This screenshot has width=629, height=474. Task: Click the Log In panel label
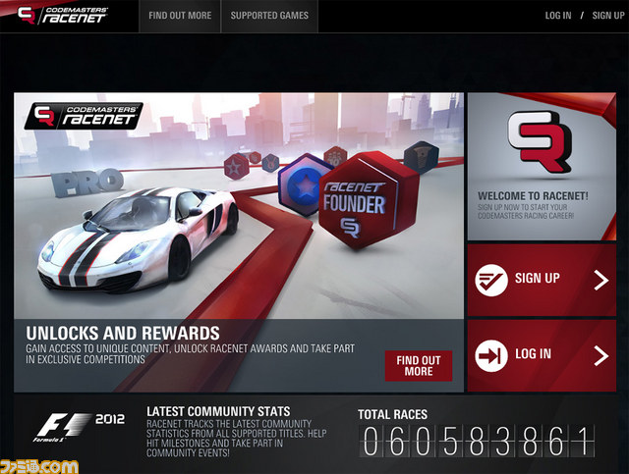click(533, 354)
